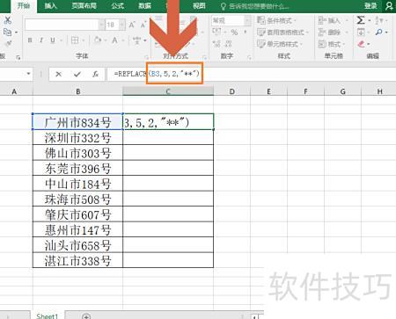Click the Increase Decimal icon
The height and width of the screenshot is (319, 396).
(216, 44)
